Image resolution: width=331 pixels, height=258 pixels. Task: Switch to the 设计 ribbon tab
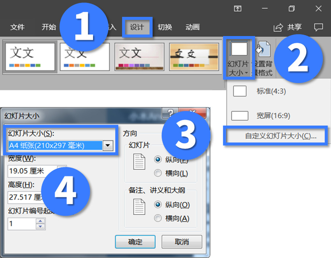click(x=137, y=27)
